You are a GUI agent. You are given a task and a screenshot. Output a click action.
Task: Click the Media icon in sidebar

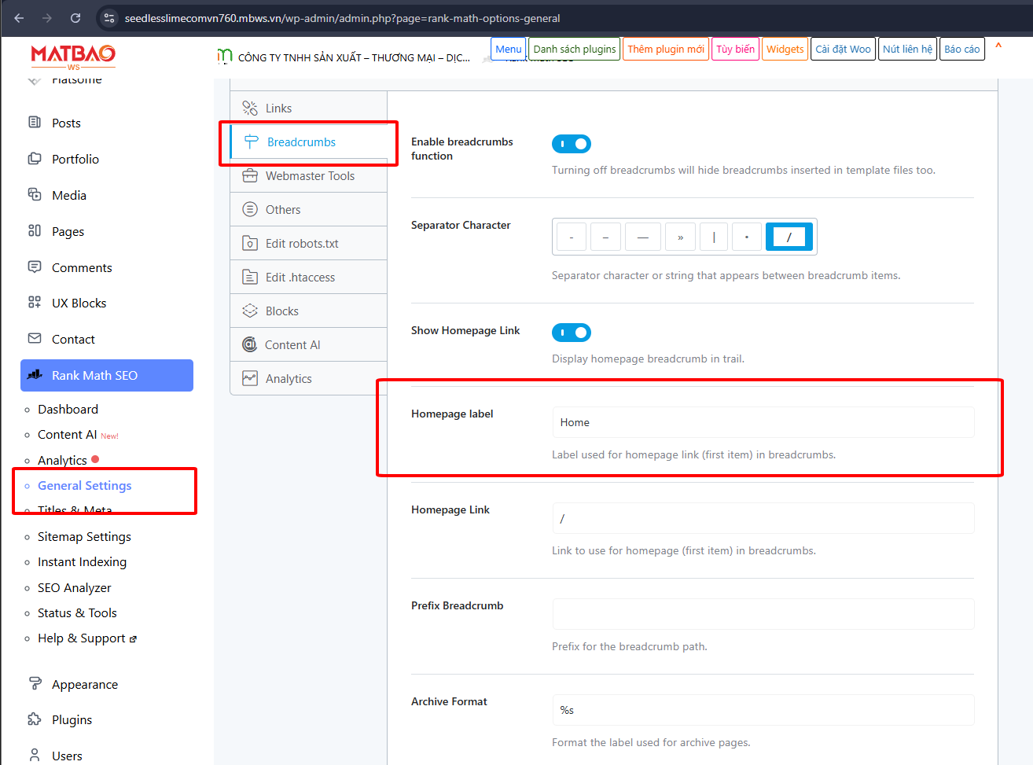[35, 195]
